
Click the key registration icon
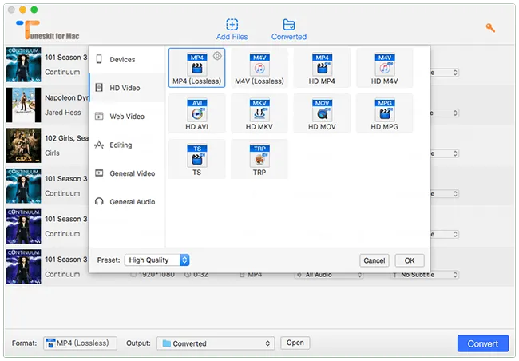pos(491,28)
